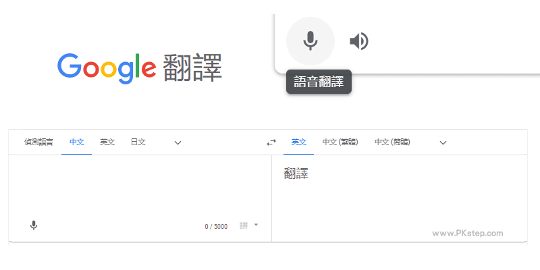Click the speaker listen icon
The width and height of the screenshot is (540, 270).
click(359, 41)
